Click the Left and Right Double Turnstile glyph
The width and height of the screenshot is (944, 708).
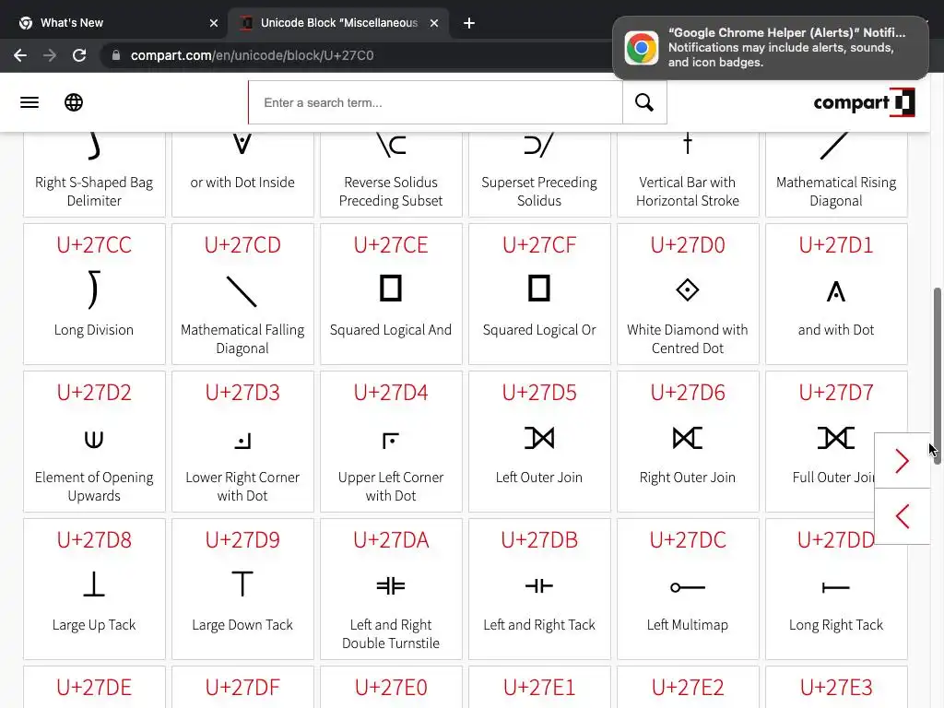(x=391, y=585)
